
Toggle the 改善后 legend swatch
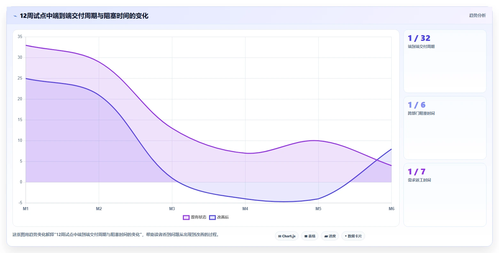[212, 218]
